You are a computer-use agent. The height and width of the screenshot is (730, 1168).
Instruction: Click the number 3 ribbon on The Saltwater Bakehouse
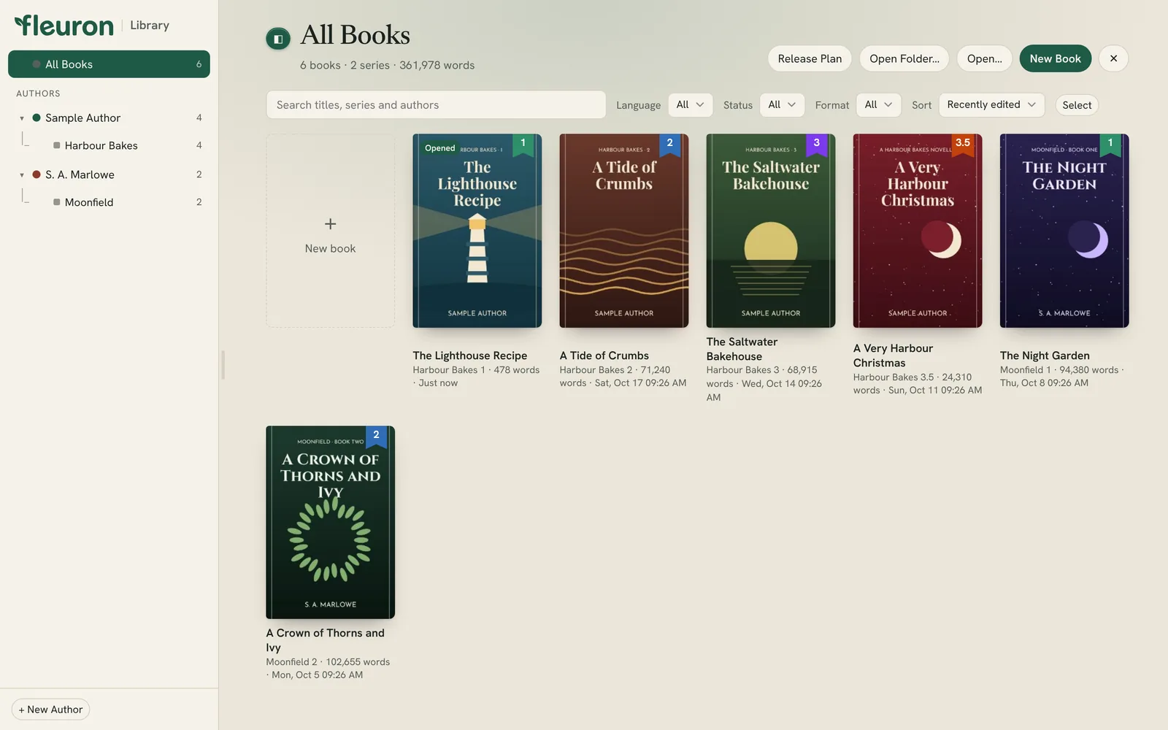coord(816,144)
